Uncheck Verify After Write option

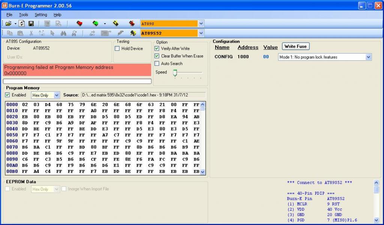[157, 49]
